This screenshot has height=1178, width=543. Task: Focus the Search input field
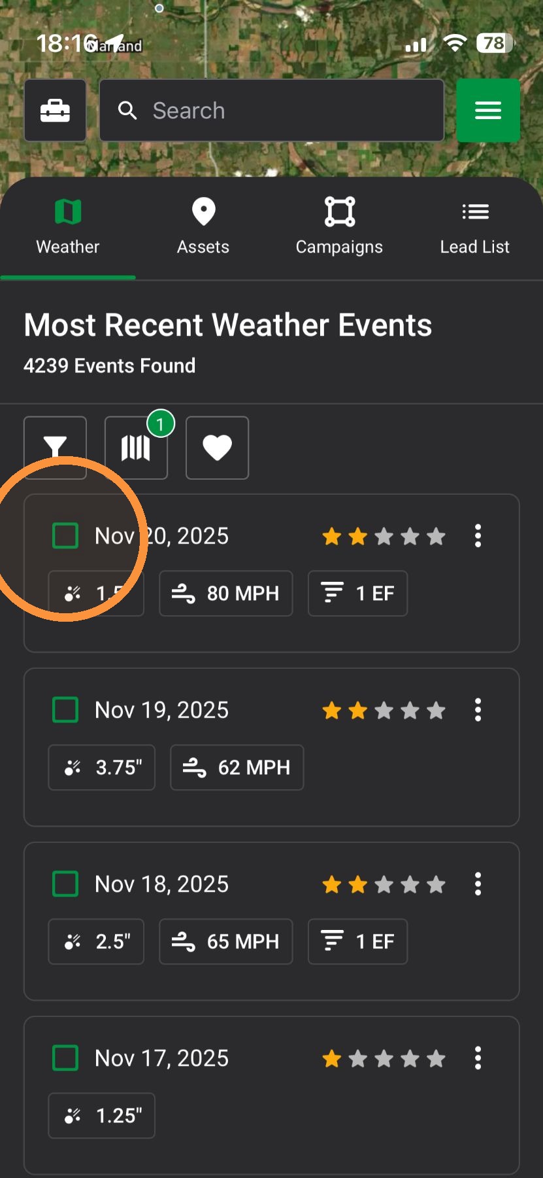click(272, 111)
